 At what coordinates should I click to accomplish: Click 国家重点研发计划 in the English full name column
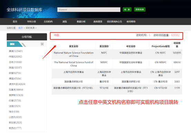point(74,82)
